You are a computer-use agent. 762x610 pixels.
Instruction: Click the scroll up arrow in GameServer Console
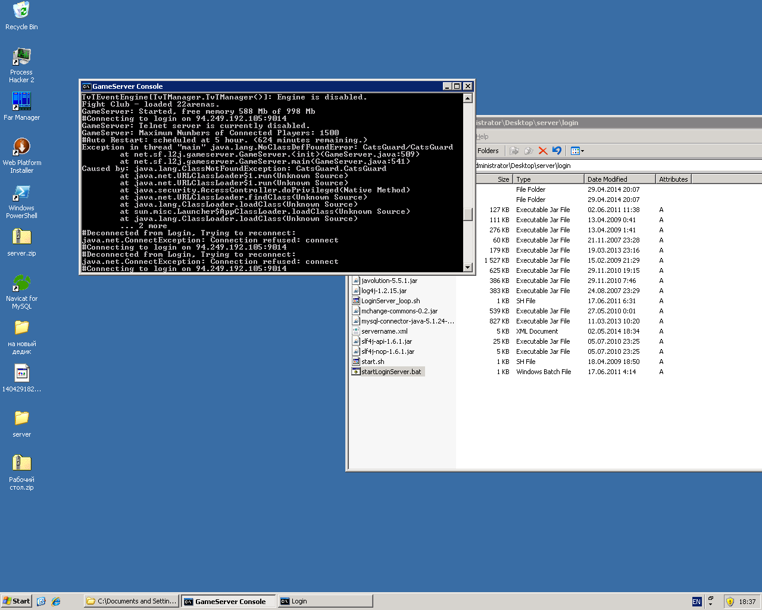(x=468, y=98)
